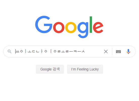Click the empty search box area before the X
The height and width of the screenshot is (101, 139).
[x=94, y=52]
